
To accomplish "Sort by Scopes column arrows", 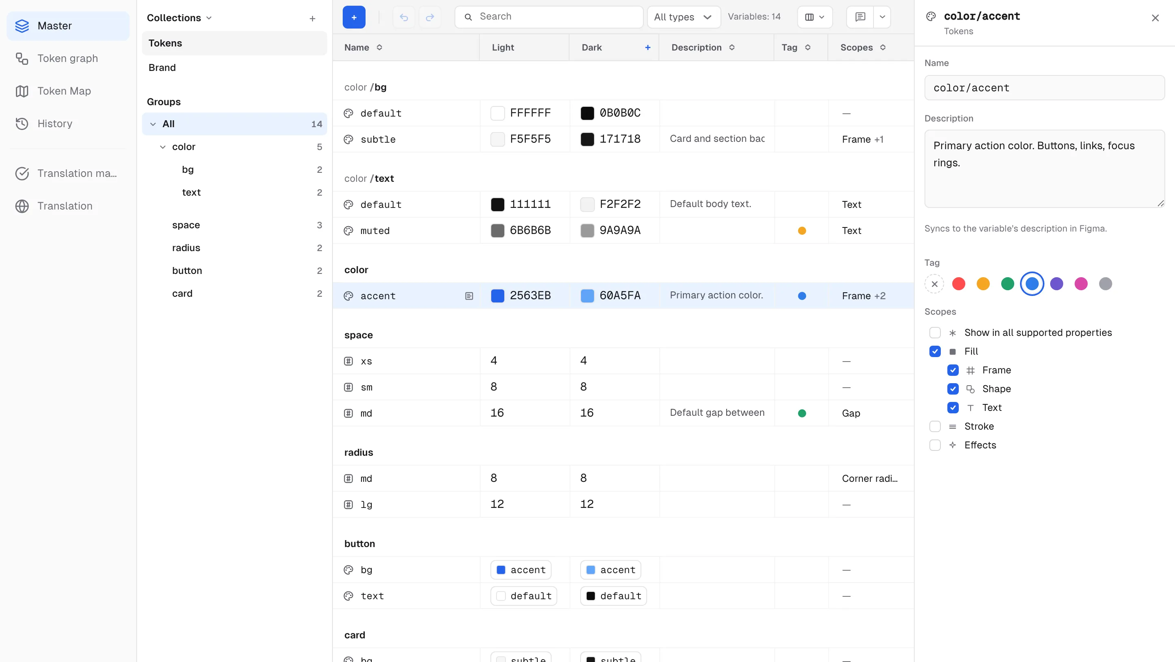I will (883, 47).
